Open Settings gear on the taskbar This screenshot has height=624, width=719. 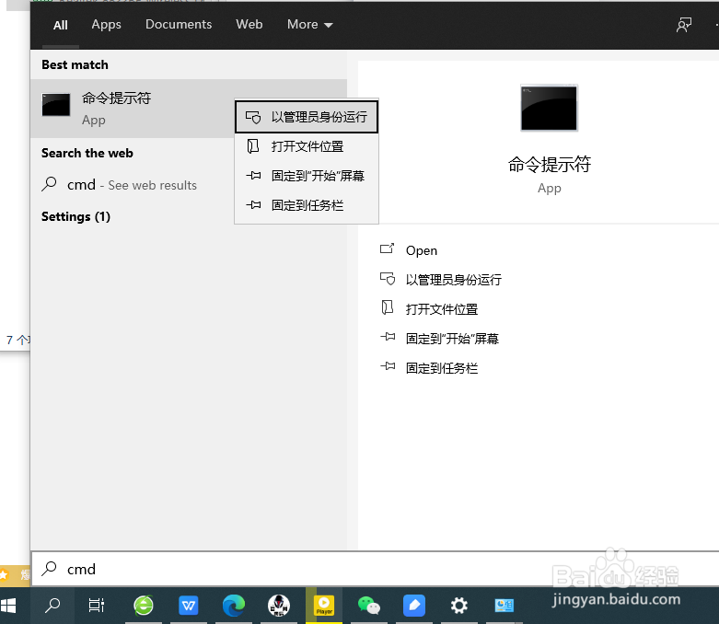tap(459, 606)
